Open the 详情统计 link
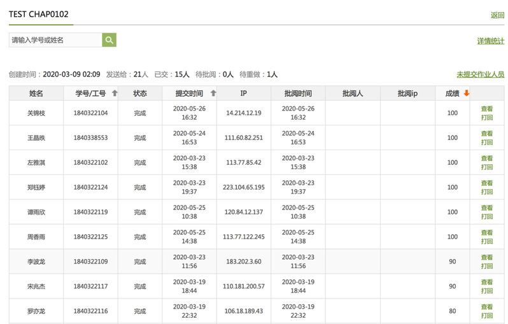The height and width of the screenshot is (324, 508). (491, 41)
